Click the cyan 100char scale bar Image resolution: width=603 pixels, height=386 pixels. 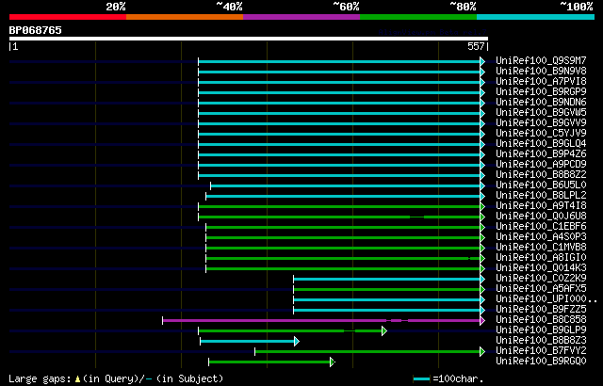click(421, 379)
